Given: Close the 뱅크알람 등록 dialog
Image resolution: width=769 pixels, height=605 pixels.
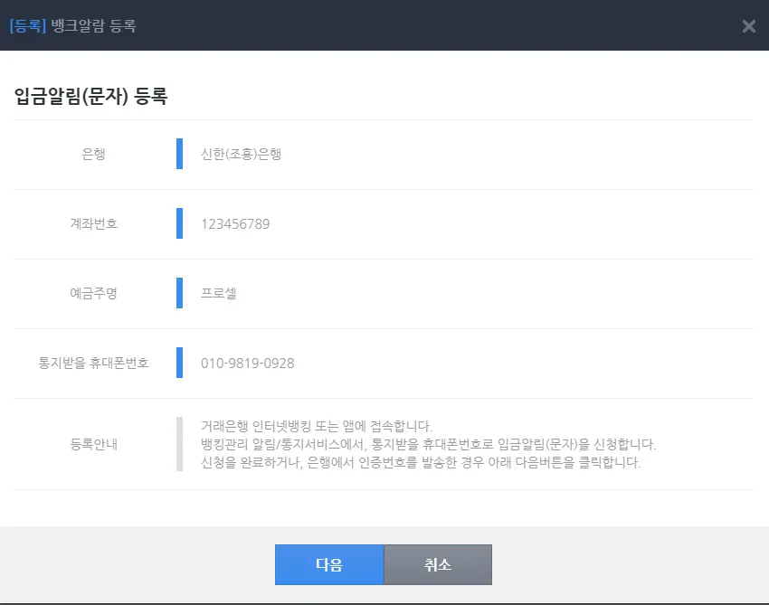Looking at the screenshot, I should coord(748,26).
